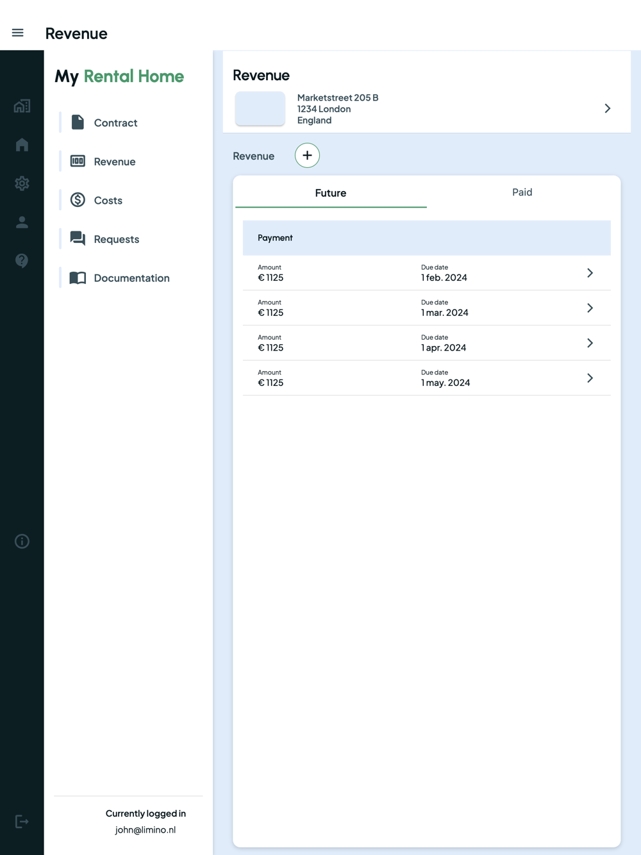Click the logout icon at bottom

(x=22, y=822)
